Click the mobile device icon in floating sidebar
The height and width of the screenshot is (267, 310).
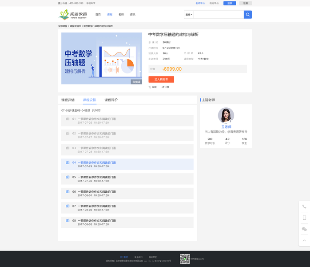coord(304,218)
